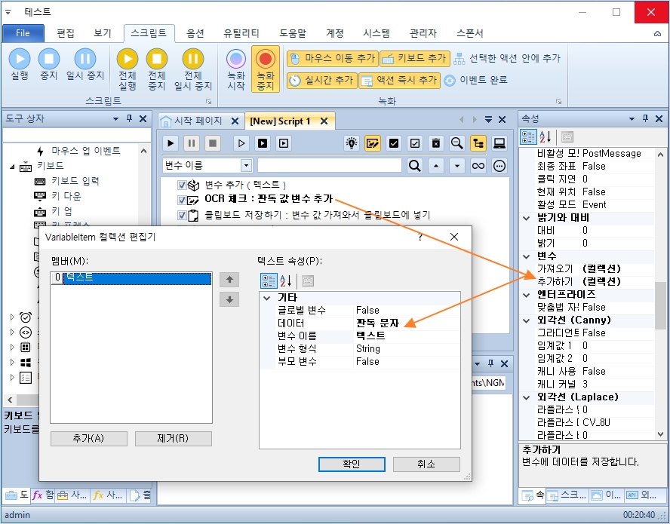Open the 옵션 ribbon tab
Image resolution: width=670 pixels, height=524 pixels.
tap(195, 33)
